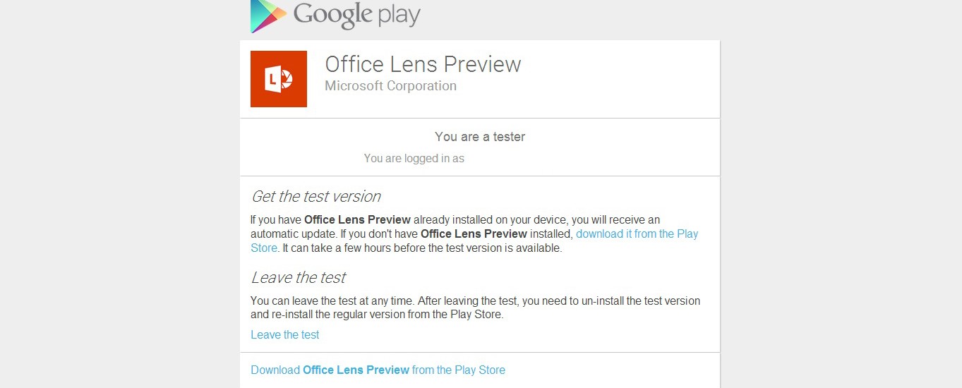Click the blue "Leave the test" link
962x388 pixels.
pos(285,335)
